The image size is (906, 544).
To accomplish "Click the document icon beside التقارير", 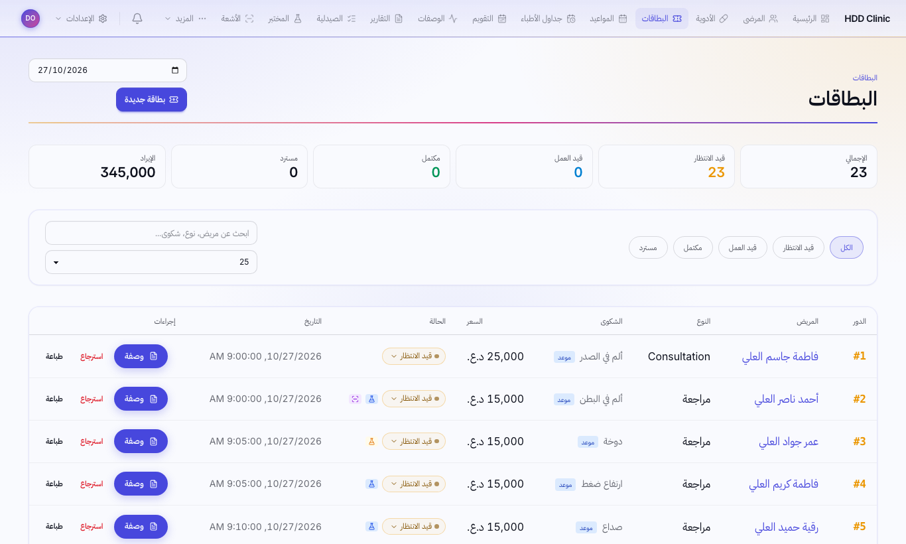I will (x=399, y=19).
